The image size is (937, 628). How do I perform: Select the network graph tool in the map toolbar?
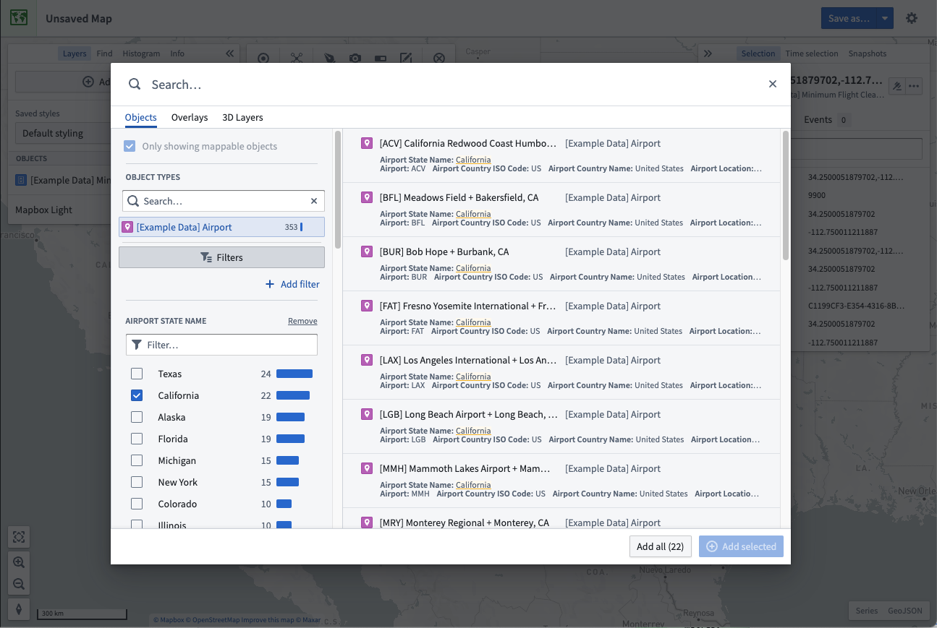297,58
